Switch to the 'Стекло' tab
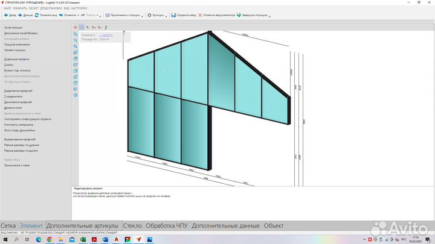 point(132,225)
